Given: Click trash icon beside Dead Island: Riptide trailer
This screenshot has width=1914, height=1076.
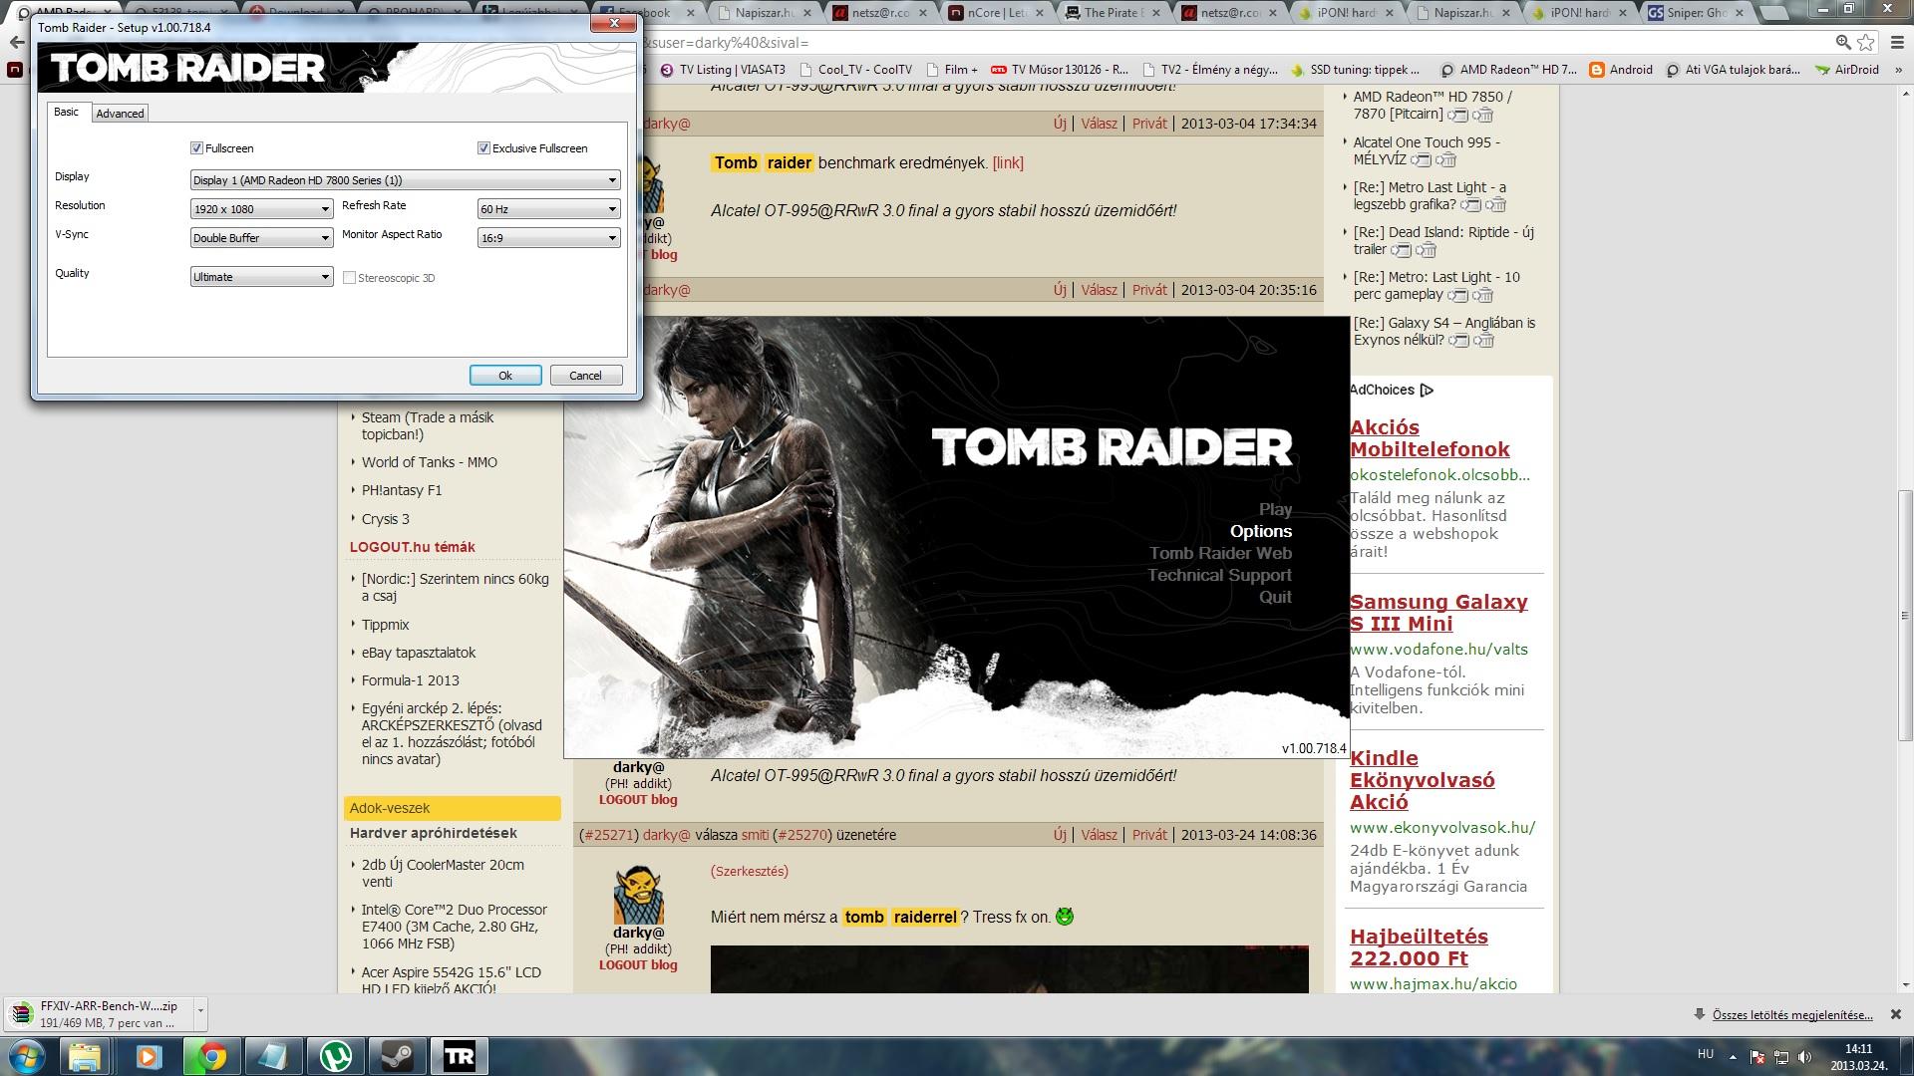Looking at the screenshot, I should tap(1427, 250).
